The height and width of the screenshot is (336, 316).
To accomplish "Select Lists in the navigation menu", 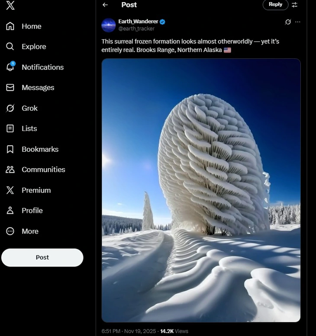I will 29,128.
